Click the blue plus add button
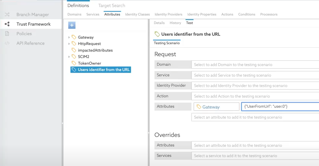Viewport: 319px width, 166px height. pyautogui.click(x=72, y=25)
